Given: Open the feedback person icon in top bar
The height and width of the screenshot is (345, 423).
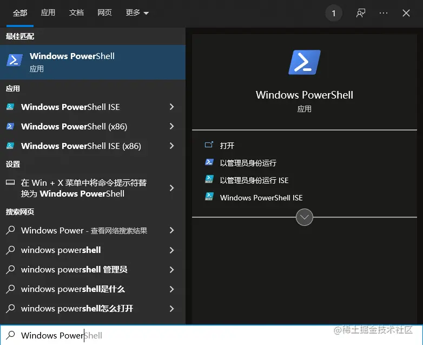Looking at the screenshot, I should [x=361, y=13].
